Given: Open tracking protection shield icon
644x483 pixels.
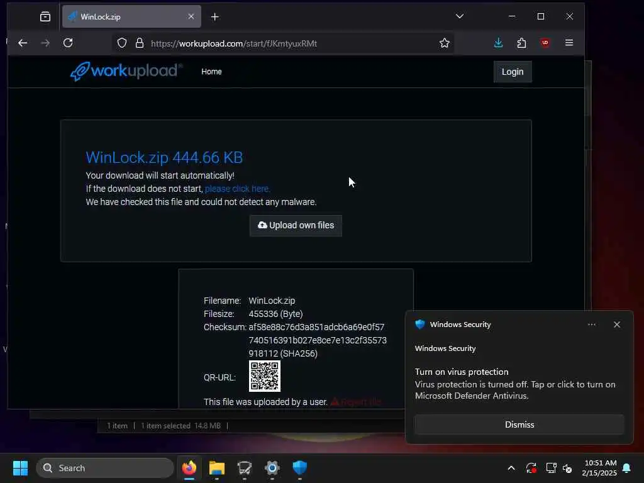Looking at the screenshot, I should [122, 43].
